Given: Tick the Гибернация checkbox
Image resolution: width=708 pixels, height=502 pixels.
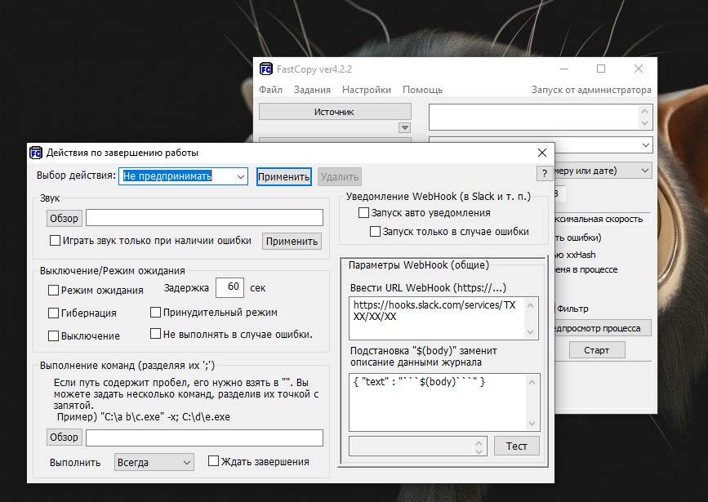Looking at the screenshot, I should (53, 313).
